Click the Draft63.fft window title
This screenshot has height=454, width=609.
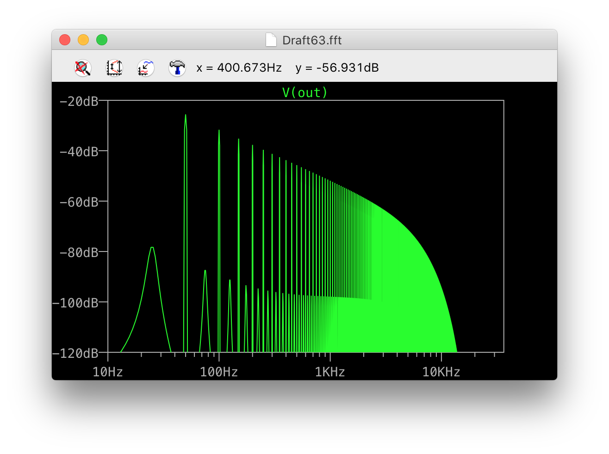click(312, 40)
